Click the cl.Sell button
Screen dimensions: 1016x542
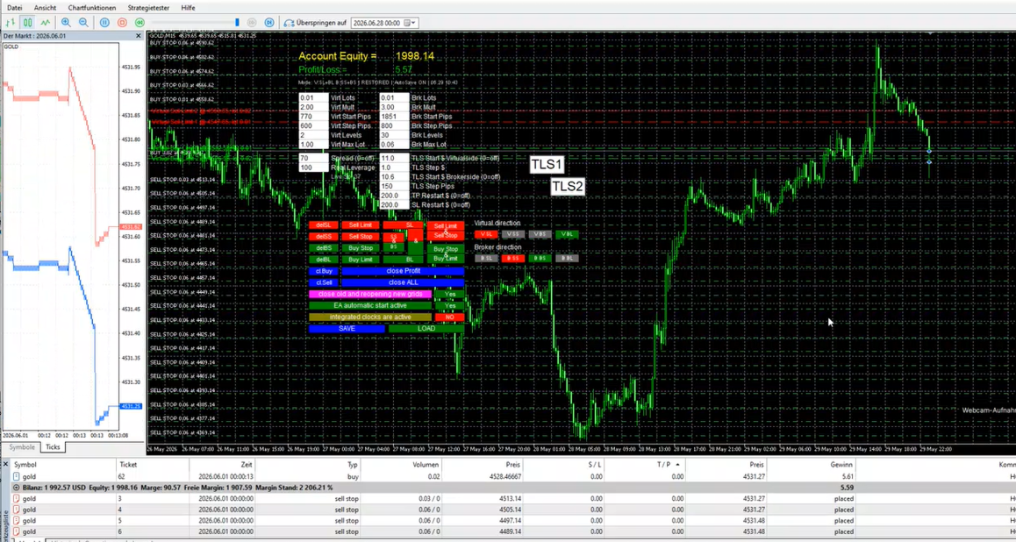tap(324, 282)
